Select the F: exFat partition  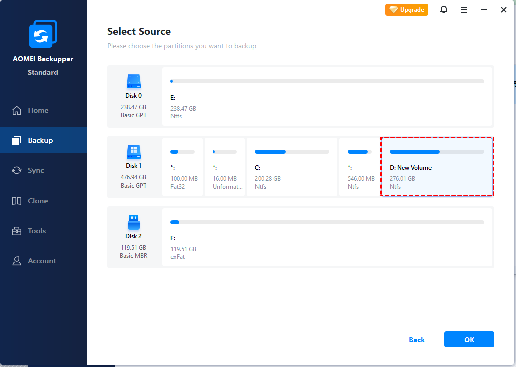pos(327,237)
